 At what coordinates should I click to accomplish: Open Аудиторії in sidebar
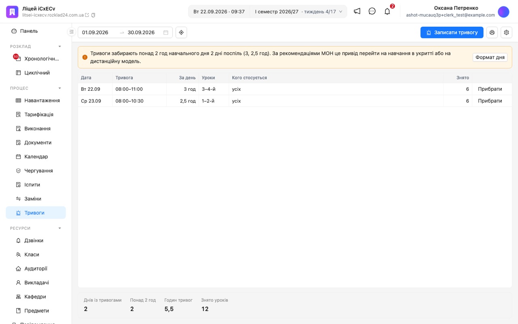pyautogui.click(x=36, y=269)
